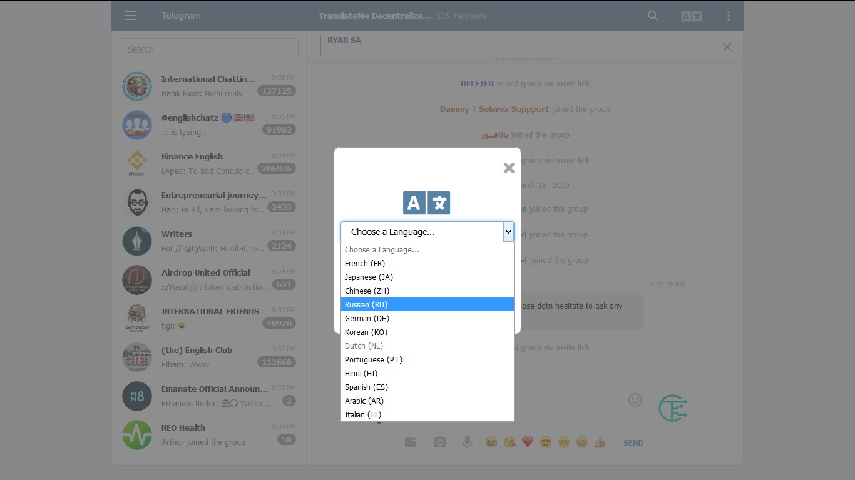Open Entrepreneurial journey chat
The height and width of the screenshot is (480, 855).
coord(209,202)
